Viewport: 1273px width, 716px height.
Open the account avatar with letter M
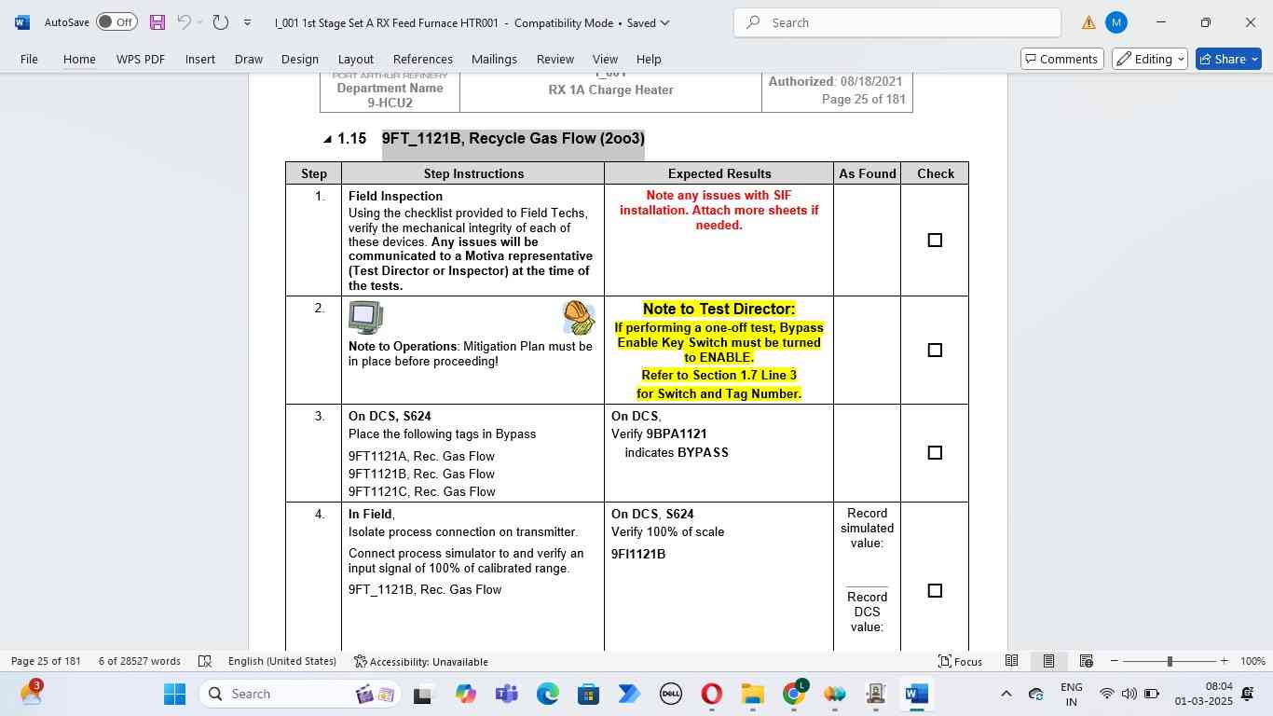(1116, 22)
